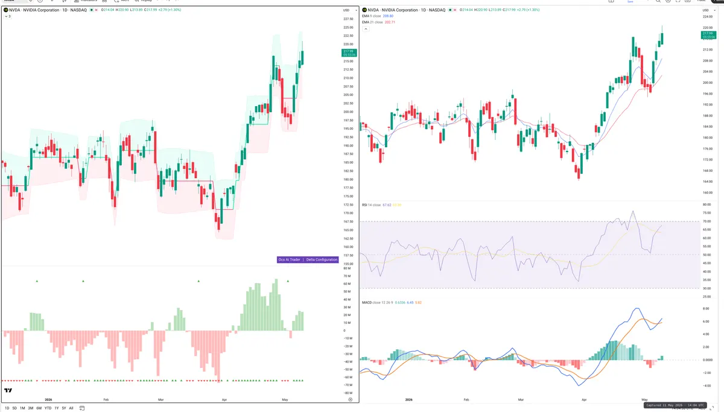Click 162.50 on left price axis

348,238
